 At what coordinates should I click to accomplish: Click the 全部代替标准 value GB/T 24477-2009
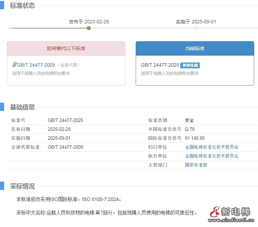tap(65, 147)
